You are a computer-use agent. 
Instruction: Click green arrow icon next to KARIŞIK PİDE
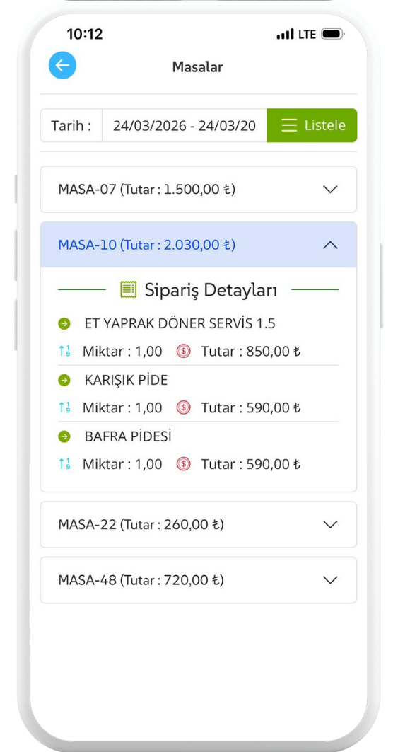pyautogui.click(x=64, y=381)
